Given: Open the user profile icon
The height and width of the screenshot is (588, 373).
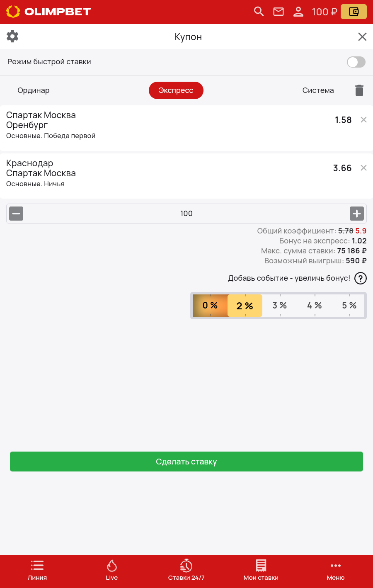Looking at the screenshot, I should (x=298, y=12).
